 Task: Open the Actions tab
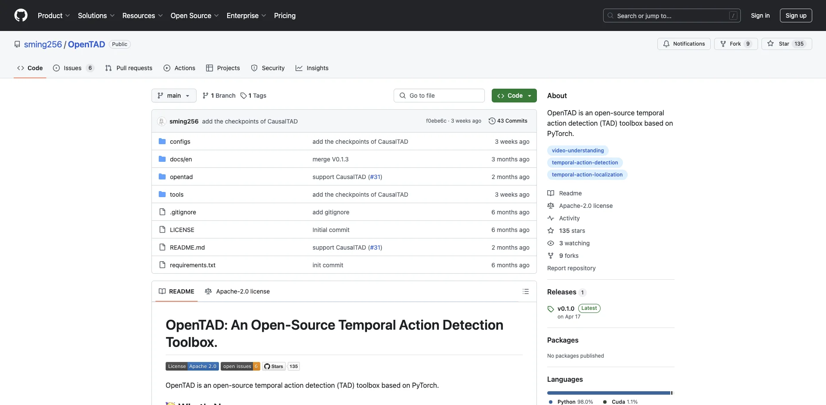(179, 68)
